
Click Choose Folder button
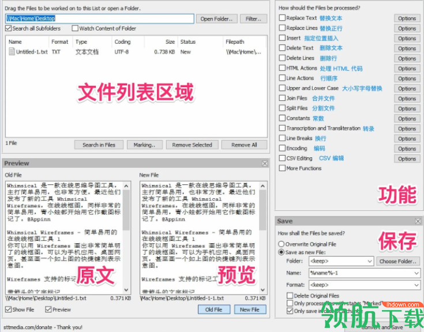[398, 261]
